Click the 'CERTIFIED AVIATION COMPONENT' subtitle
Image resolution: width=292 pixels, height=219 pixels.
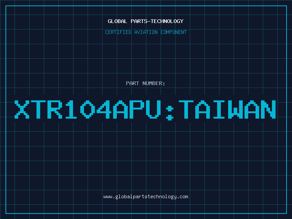tap(146, 32)
